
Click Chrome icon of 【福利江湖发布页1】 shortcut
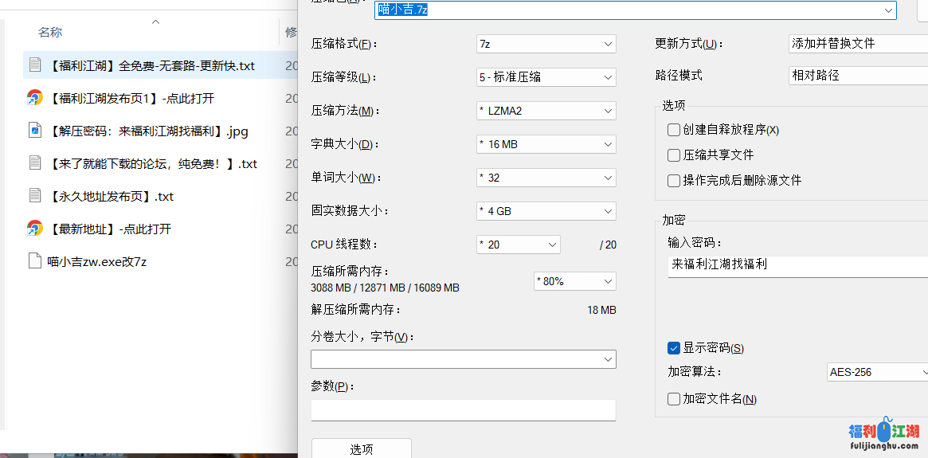pos(34,98)
